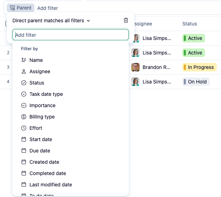This screenshot has width=221, height=197.
Task: Change the In Progress status badge
Action: 198,67
